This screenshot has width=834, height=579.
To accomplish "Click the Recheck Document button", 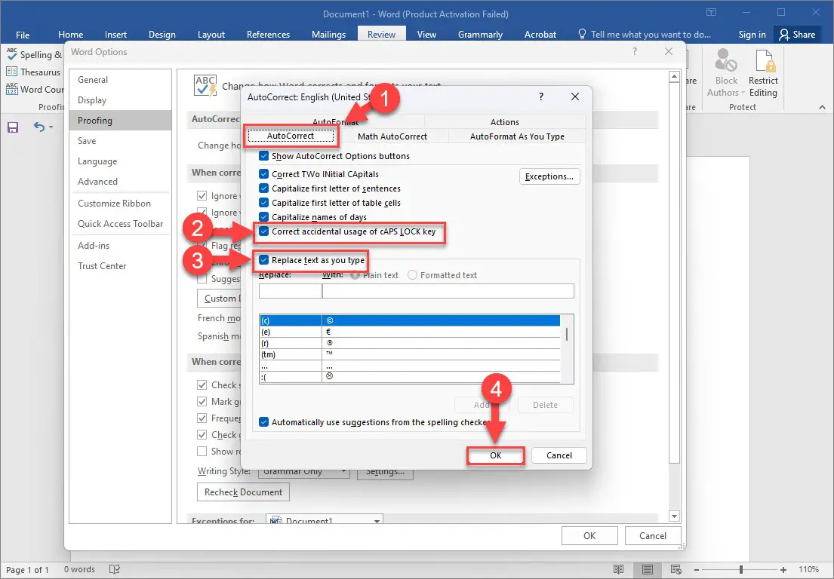I will pyautogui.click(x=244, y=492).
